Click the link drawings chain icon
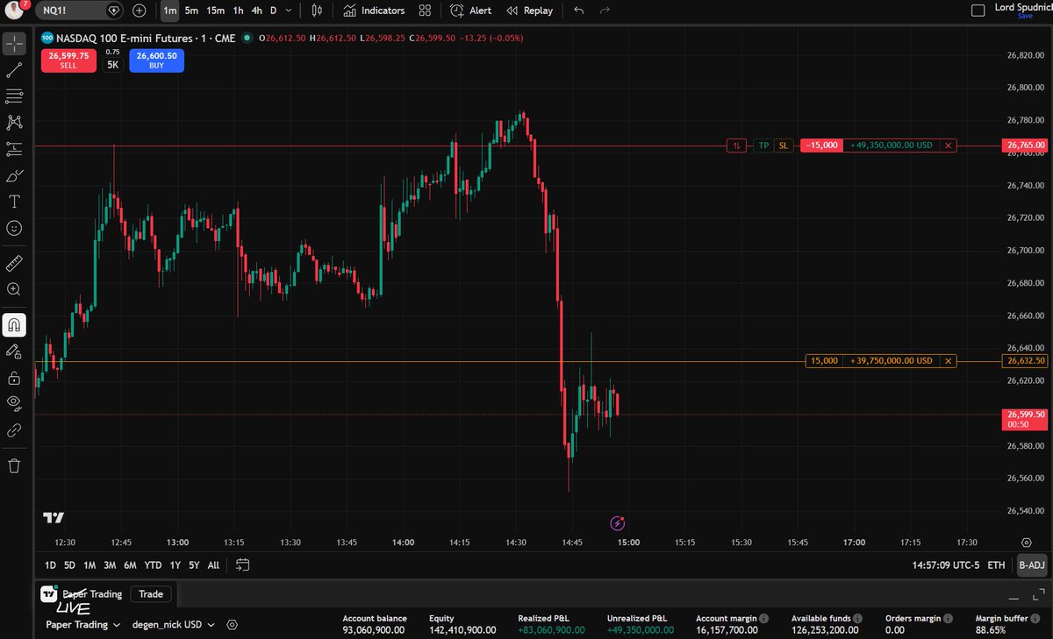This screenshot has height=639, width=1053. click(x=14, y=430)
